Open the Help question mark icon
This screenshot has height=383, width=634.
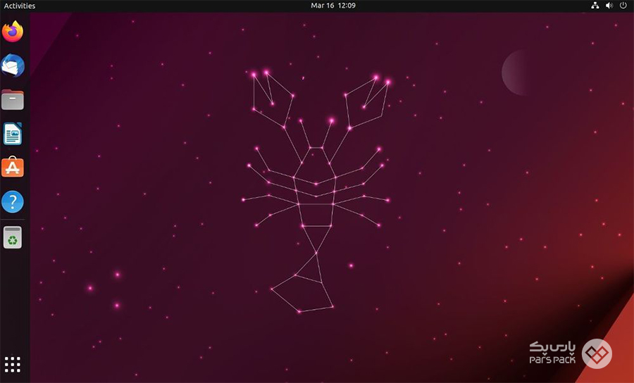pos(13,201)
